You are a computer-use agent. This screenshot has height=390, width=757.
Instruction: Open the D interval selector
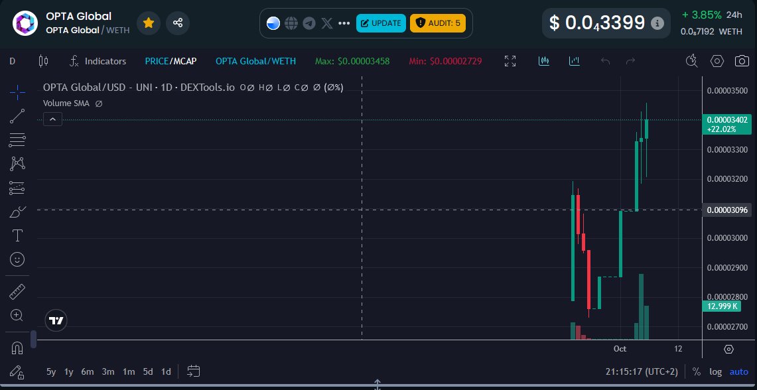coord(13,61)
